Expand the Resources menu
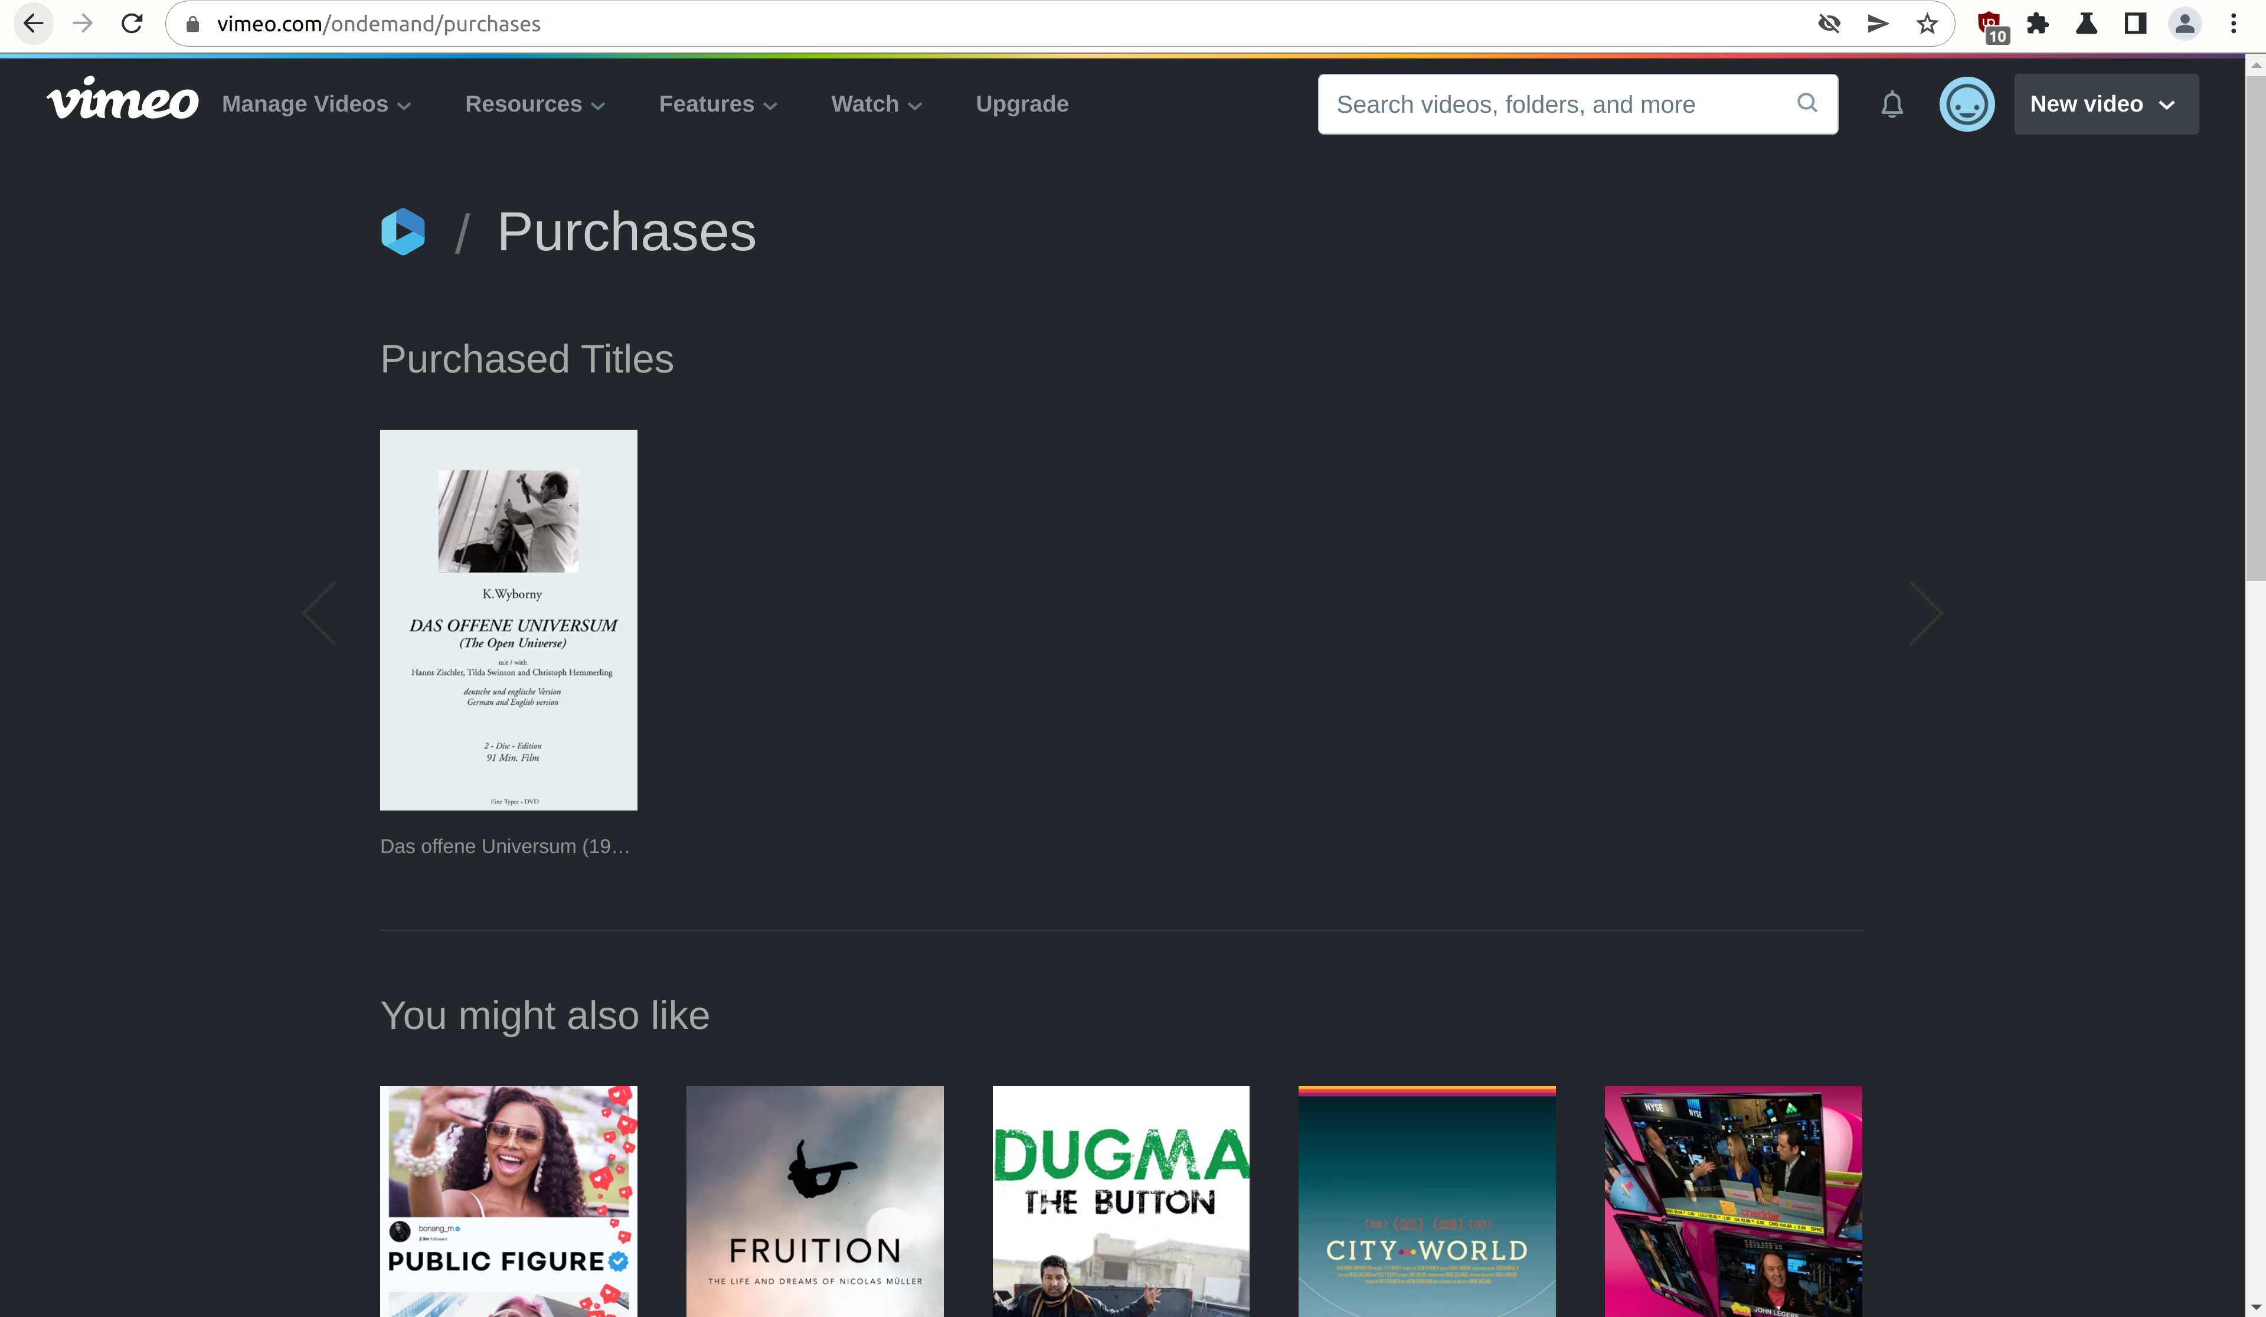This screenshot has height=1317, width=2266. [x=535, y=104]
